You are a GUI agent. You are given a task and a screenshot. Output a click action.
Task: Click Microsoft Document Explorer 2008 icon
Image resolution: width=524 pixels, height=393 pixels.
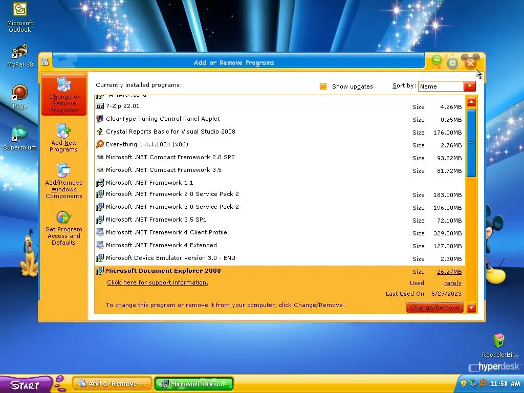(x=100, y=271)
